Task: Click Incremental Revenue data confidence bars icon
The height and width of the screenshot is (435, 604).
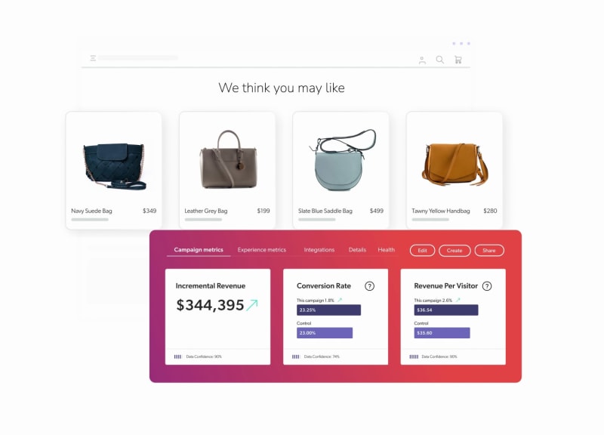Action: click(x=177, y=356)
